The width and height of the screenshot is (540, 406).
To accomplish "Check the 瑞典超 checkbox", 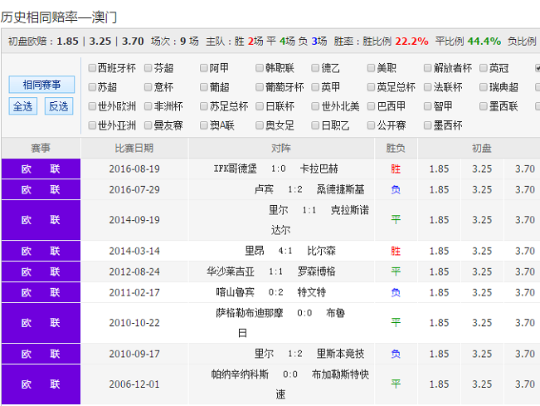I will tap(484, 87).
